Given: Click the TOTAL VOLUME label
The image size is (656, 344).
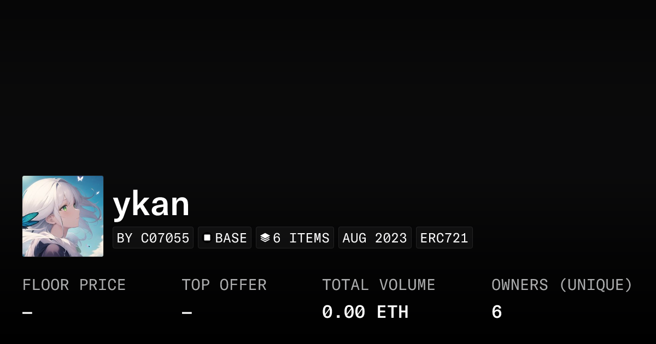Looking at the screenshot, I should (378, 285).
